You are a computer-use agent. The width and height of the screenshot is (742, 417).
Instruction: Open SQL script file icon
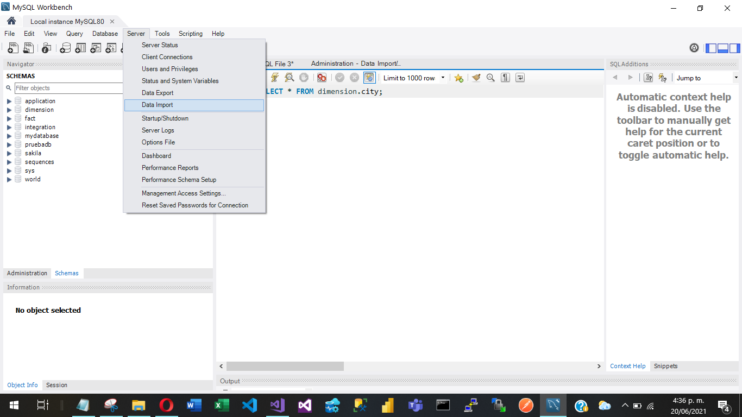(28, 48)
